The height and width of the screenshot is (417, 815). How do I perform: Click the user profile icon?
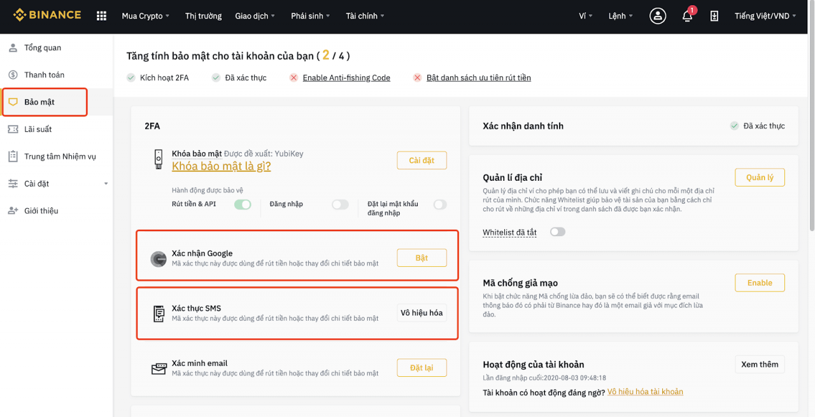[658, 16]
